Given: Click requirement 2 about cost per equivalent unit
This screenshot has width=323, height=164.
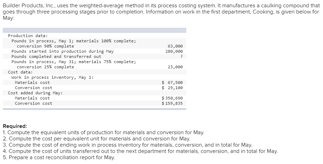Looking at the screenshot, I should coord(97,139).
